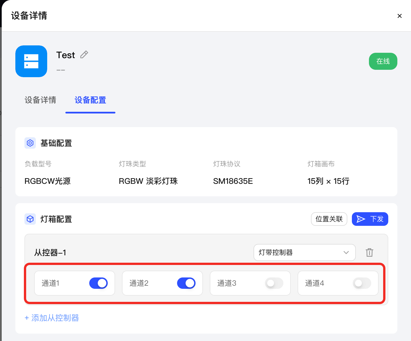Delete 从控器-1 with the trash icon
Viewport: 411px width, 341px height.
point(370,252)
